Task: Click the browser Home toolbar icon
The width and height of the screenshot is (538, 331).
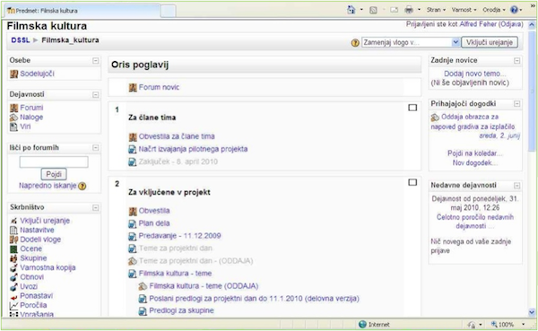Action: pos(351,10)
